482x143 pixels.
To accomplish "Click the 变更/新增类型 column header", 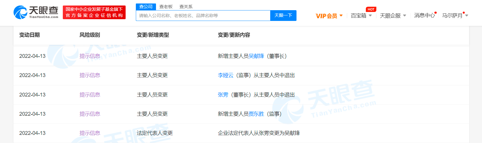I will click(153, 35).
